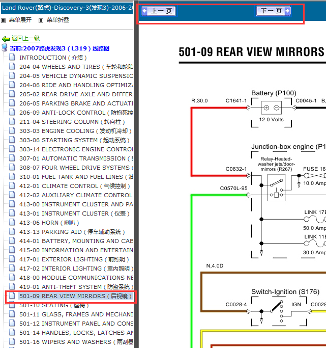This screenshot has width=326, height=348.
Task: Open 205-02 REAR DRIVE AXLE entry
Action: tap(76, 94)
